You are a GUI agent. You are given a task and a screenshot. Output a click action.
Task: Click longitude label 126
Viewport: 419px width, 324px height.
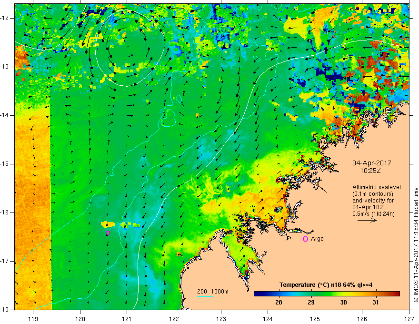coord(362,319)
